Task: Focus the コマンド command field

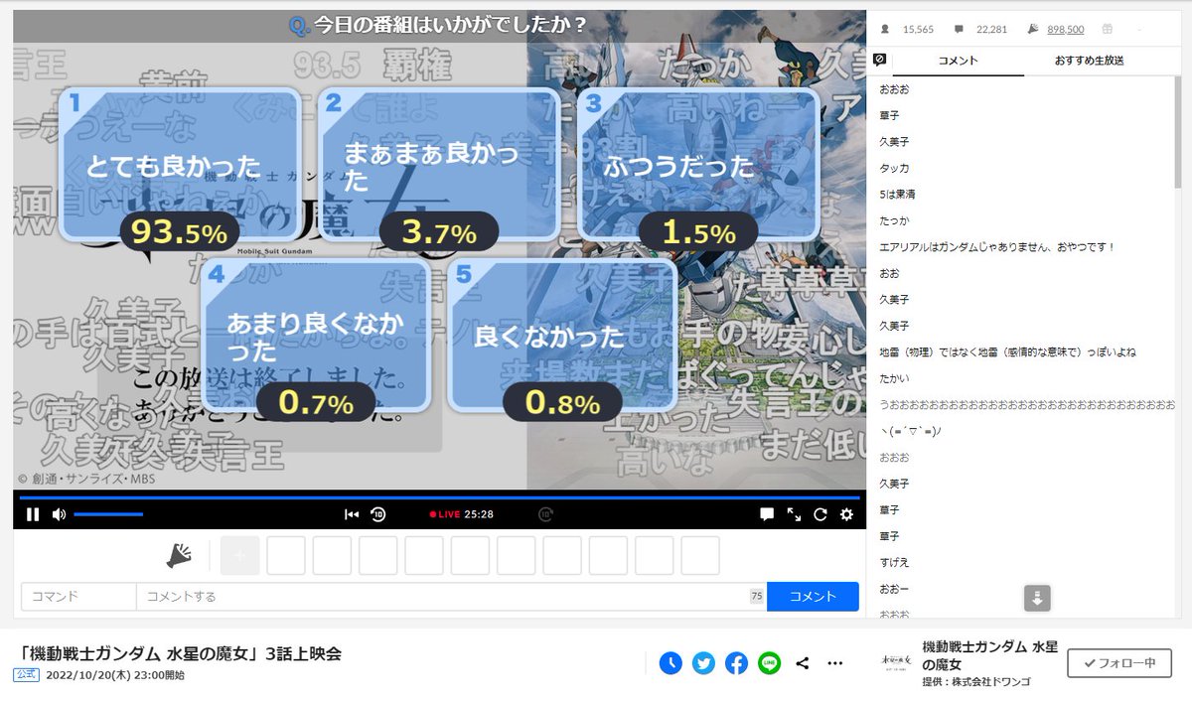Action: coord(78,597)
